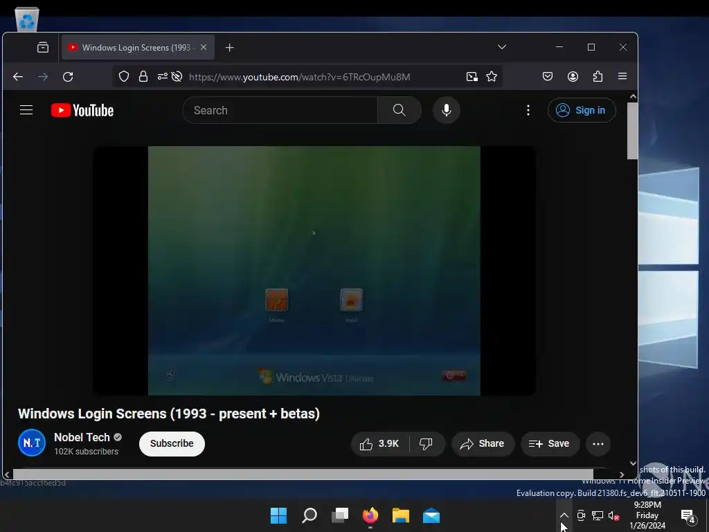709x532 pixels.
Task: Open Firefox account menu
Action: click(x=573, y=76)
